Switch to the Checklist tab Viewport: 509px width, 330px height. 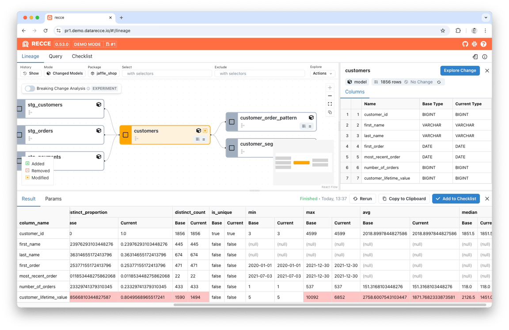coord(82,56)
